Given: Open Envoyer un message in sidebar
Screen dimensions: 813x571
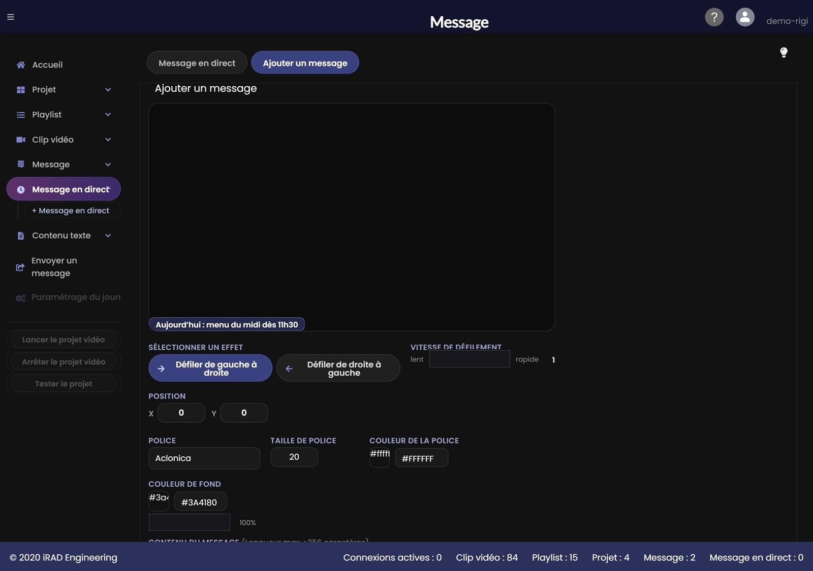Looking at the screenshot, I should (64, 267).
